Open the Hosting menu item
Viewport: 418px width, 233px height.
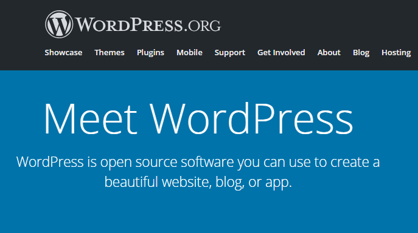[396, 53]
